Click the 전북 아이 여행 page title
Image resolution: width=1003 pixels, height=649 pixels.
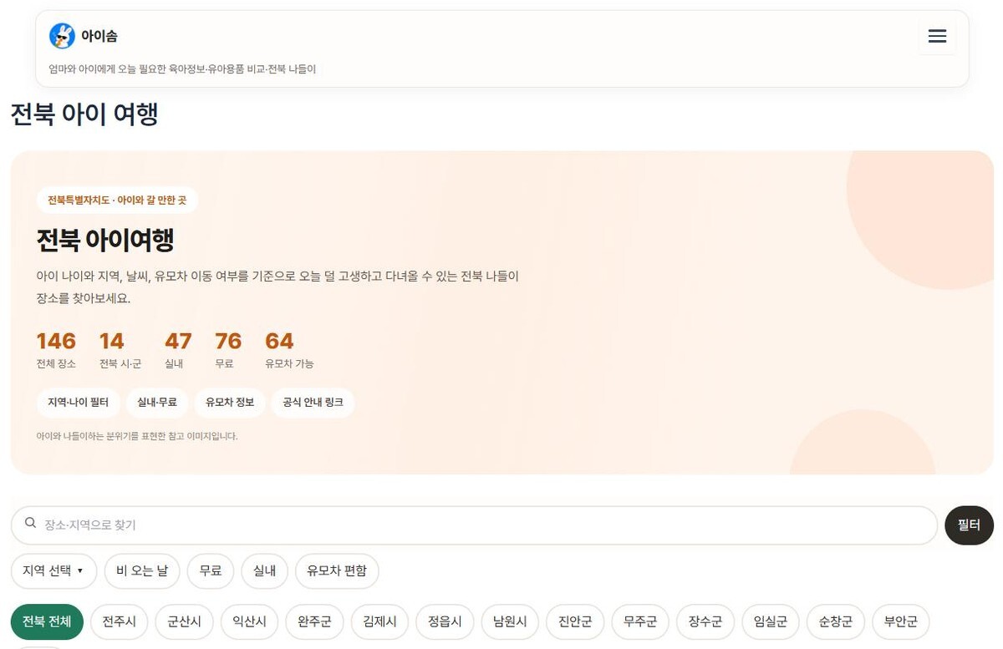coord(84,114)
